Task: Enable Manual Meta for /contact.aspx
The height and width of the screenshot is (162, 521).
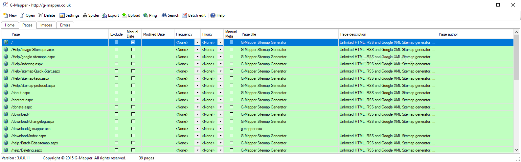Action: [232, 100]
